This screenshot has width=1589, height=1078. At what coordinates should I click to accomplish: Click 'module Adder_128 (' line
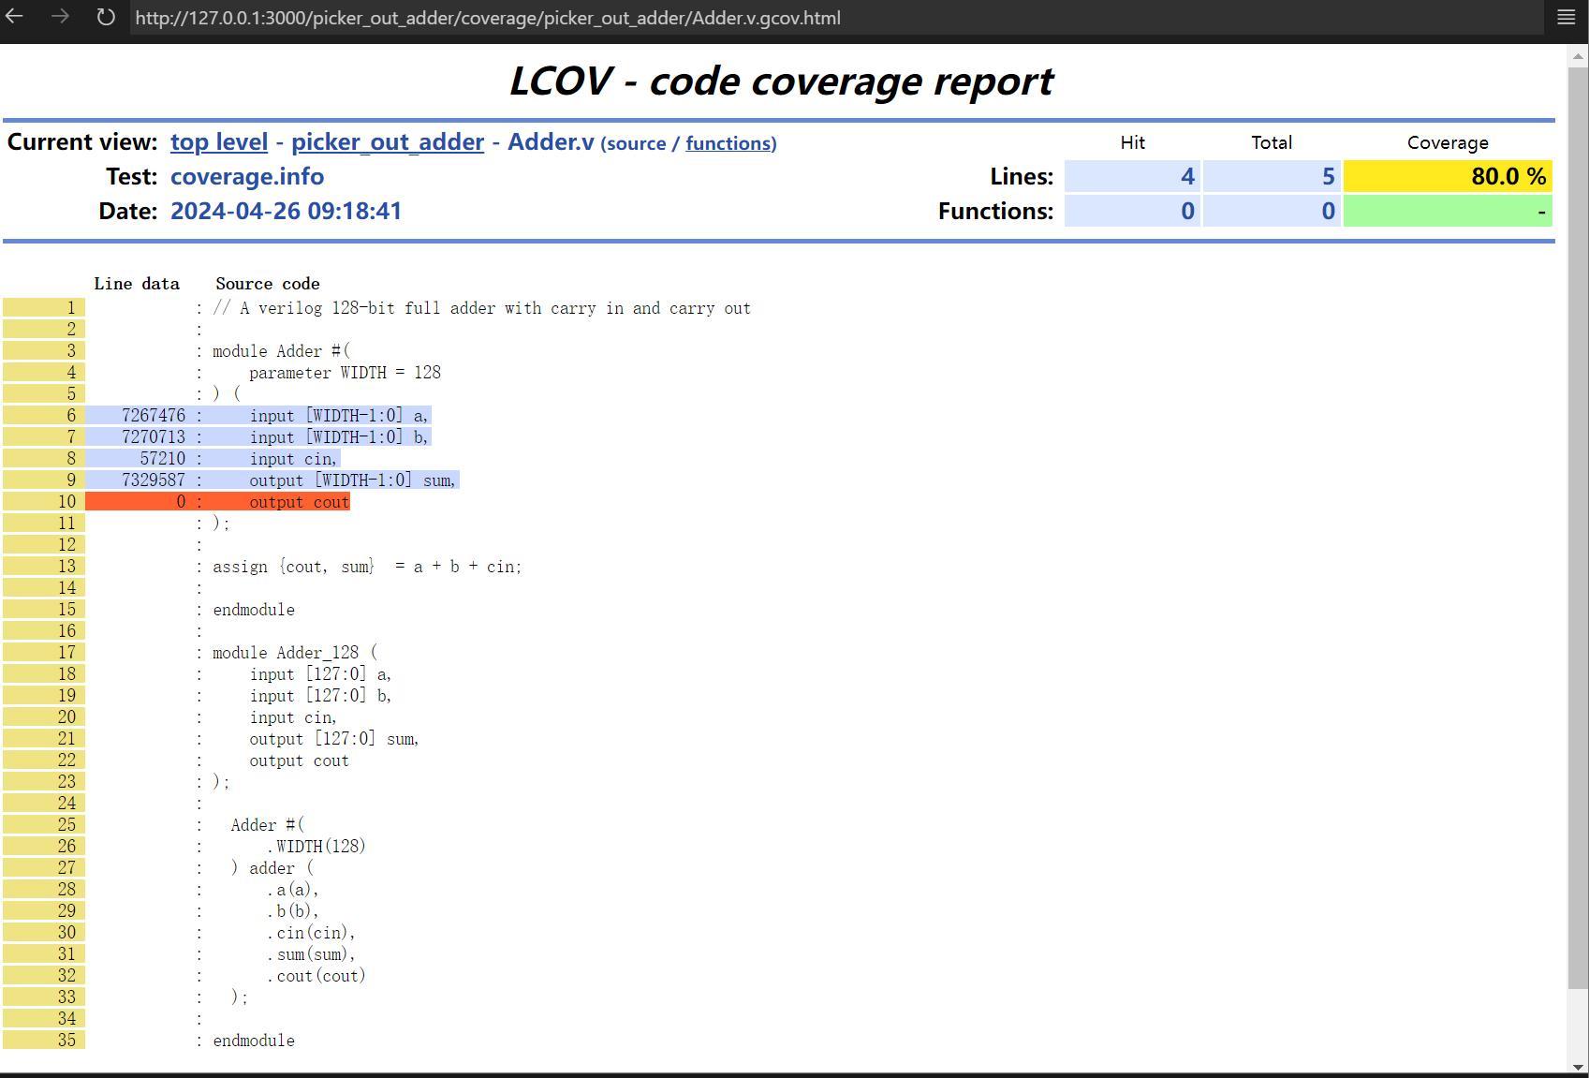click(295, 653)
